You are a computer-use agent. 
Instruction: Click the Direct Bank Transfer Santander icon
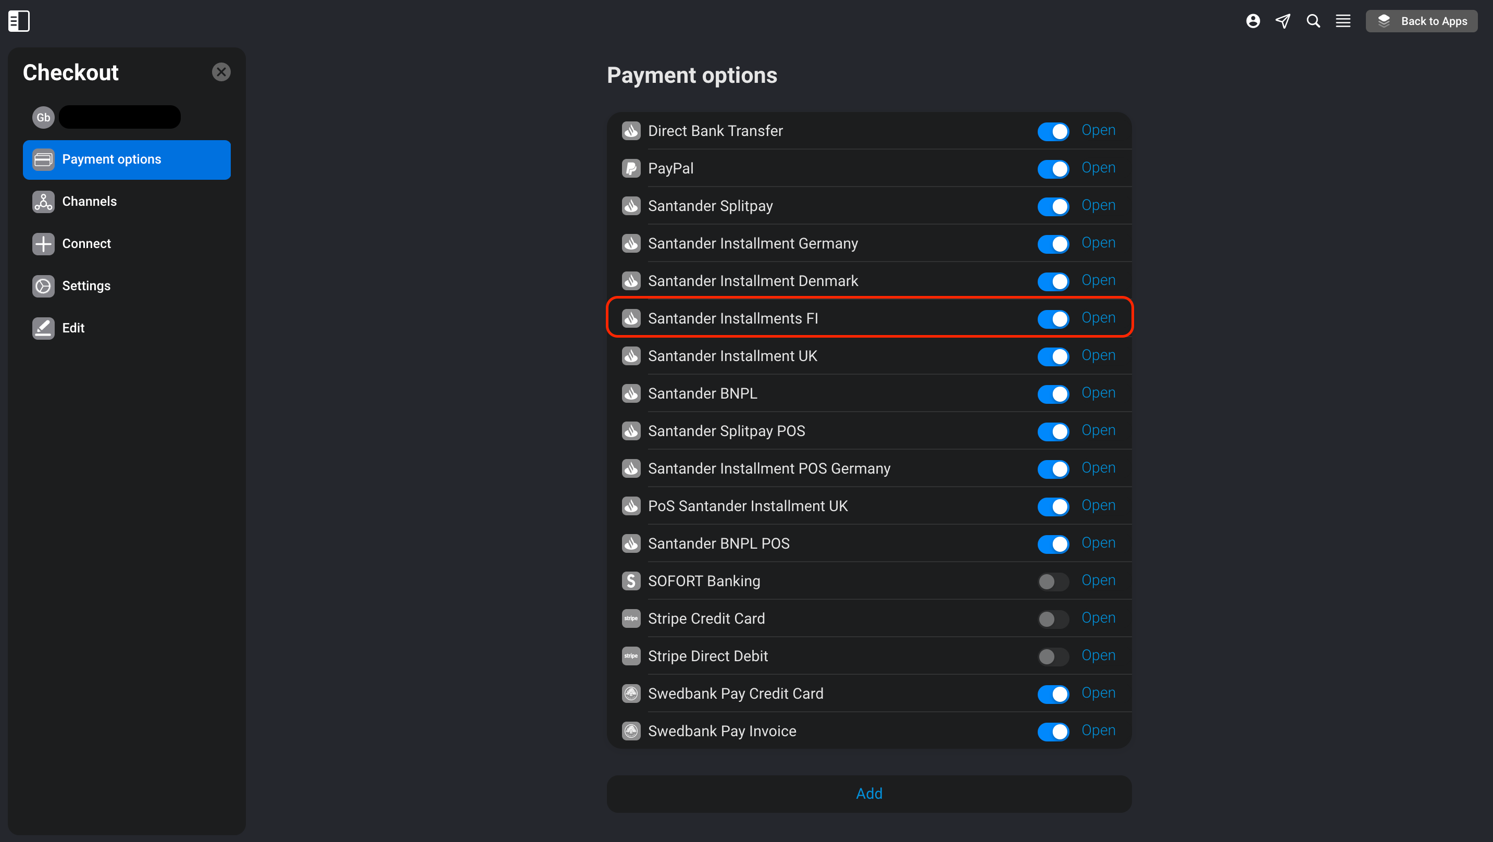point(631,131)
